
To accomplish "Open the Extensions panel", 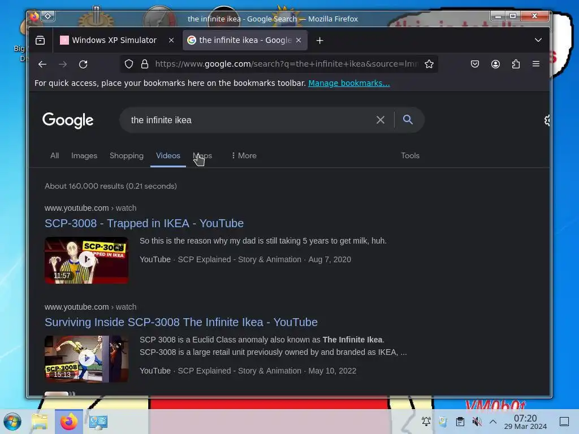I will tap(516, 64).
